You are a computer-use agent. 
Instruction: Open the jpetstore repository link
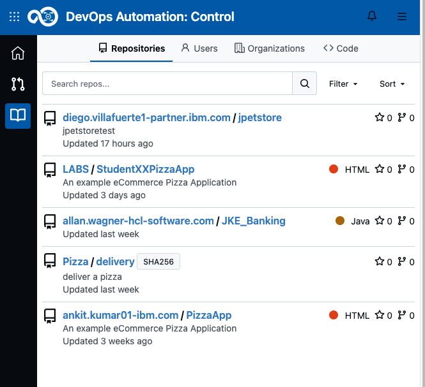point(260,118)
